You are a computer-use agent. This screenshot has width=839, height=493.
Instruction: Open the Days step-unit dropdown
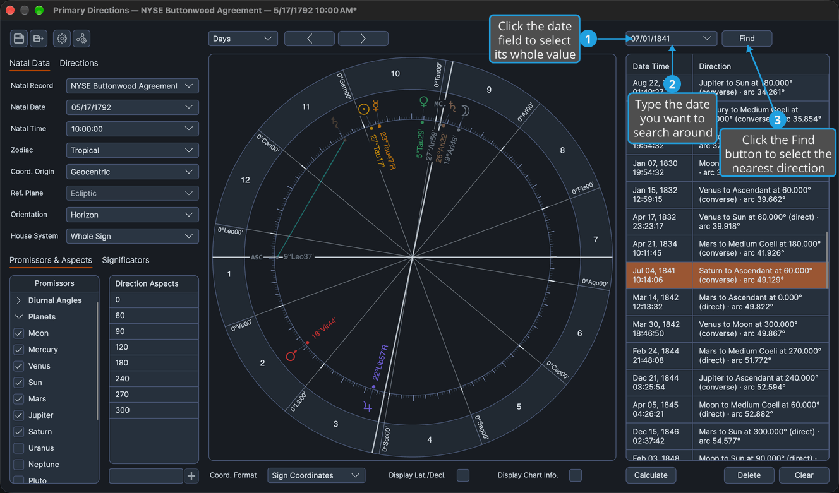(243, 39)
